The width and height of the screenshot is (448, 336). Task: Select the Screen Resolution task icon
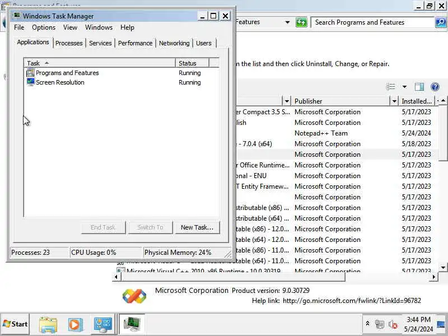tap(30, 82)
